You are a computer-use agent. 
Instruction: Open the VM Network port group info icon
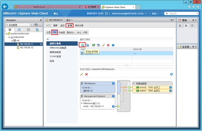(113, 84)
